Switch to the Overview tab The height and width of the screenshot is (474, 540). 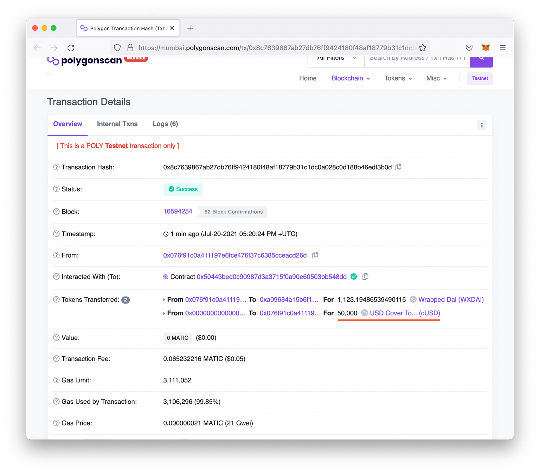[67, 124]
